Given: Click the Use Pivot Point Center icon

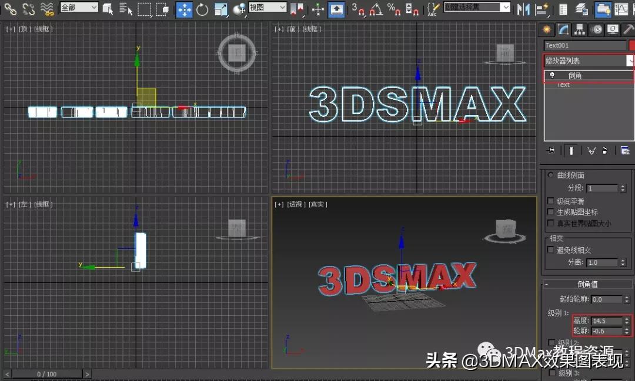Looking at the screenshot, I should tap(298, 9).
